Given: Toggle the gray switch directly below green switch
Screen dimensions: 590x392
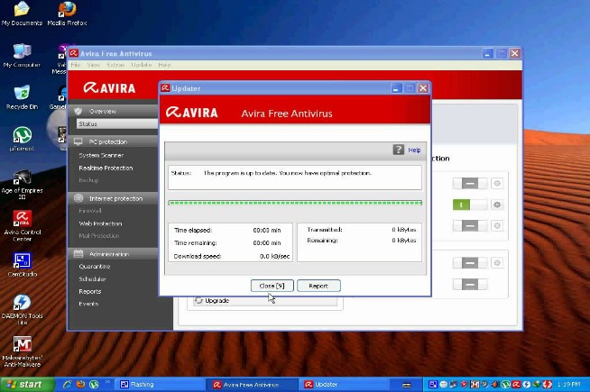Looking at the screenshot, I should coord(470,225).
